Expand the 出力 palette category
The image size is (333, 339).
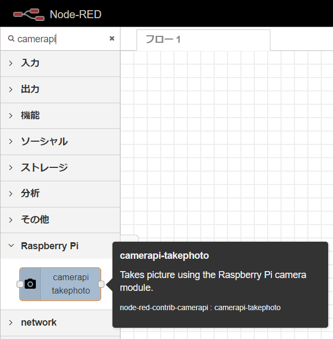[x=60, y=89]
